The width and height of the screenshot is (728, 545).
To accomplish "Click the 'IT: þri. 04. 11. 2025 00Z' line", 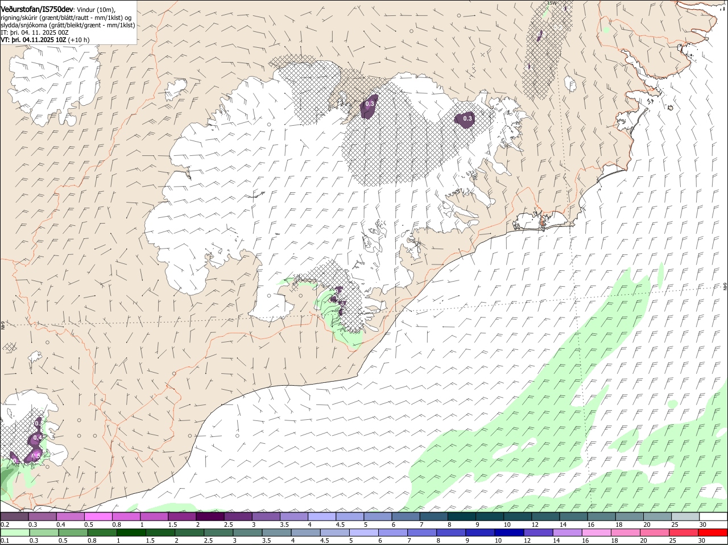I will 35,32.
